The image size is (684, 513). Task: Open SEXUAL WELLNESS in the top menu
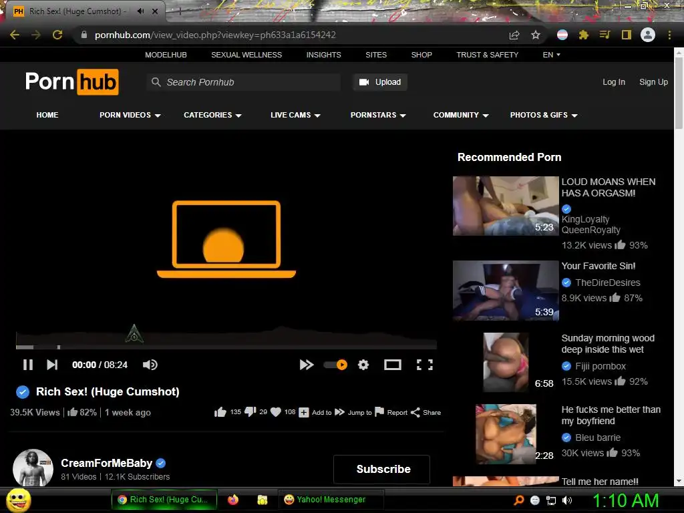[x=246, y=55]
